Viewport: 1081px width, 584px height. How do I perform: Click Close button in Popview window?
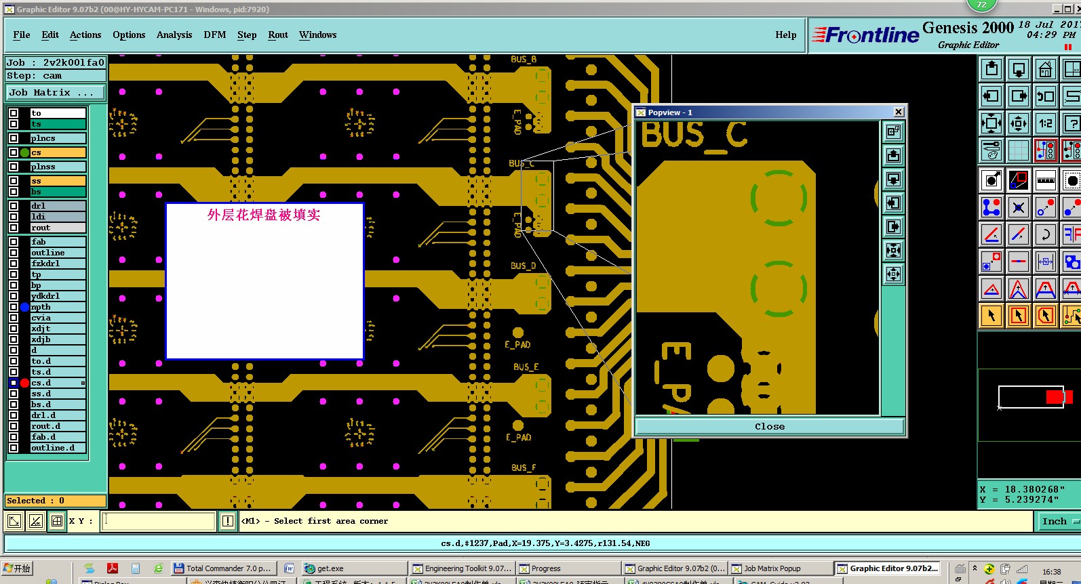[770, 427]
